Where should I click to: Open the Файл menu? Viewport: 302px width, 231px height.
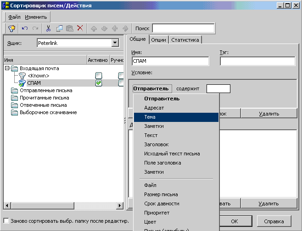coord(14,17)
